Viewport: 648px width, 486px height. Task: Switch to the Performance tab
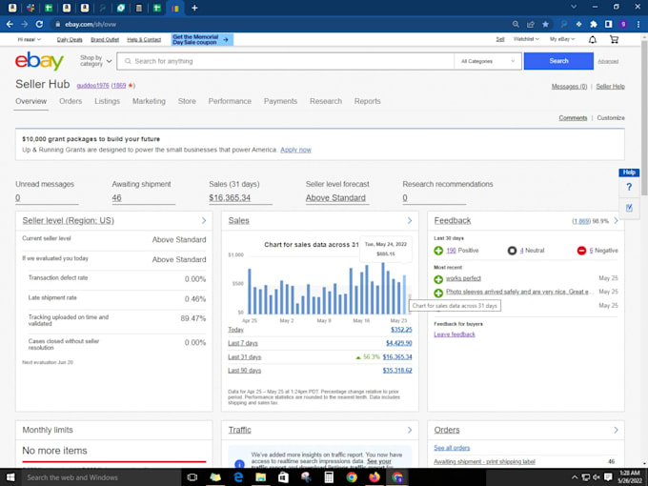pos(230,101)
